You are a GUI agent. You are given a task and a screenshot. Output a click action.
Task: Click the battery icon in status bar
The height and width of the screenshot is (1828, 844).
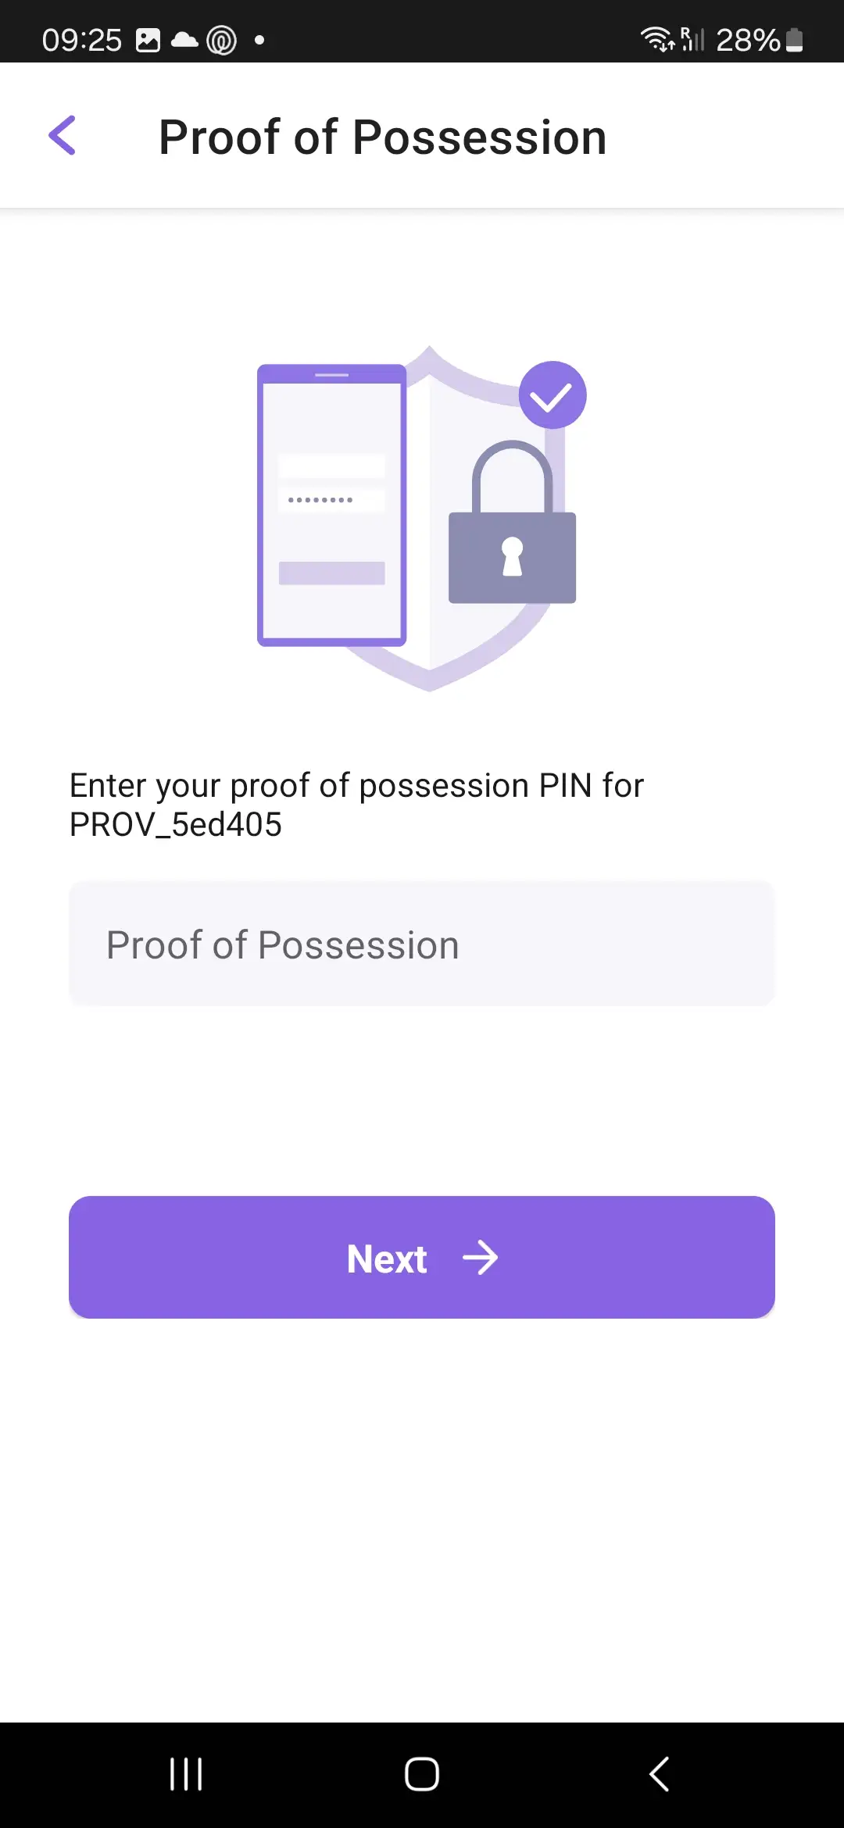tap(795, 40)
